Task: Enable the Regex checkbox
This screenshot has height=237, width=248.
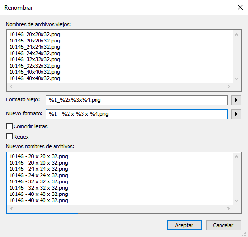Action: [x=9, y=136]
